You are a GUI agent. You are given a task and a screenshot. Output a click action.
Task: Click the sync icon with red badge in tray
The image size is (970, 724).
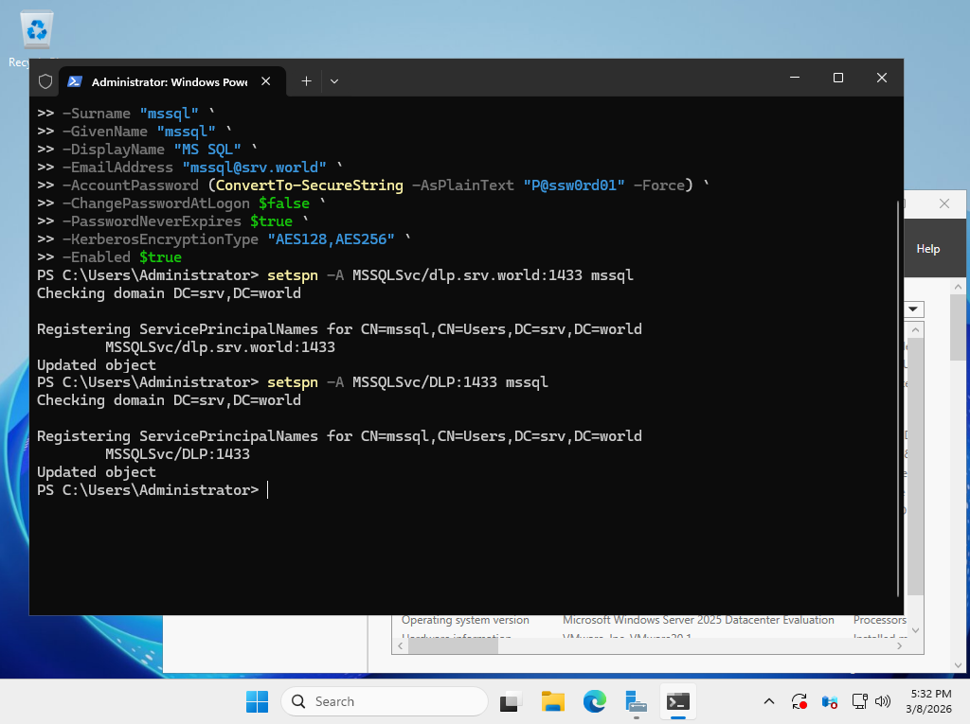point(798,701)
